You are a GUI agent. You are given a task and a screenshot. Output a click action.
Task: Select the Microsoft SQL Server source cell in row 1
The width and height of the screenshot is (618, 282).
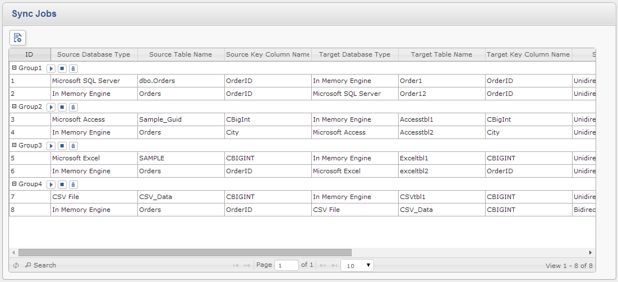94,81
